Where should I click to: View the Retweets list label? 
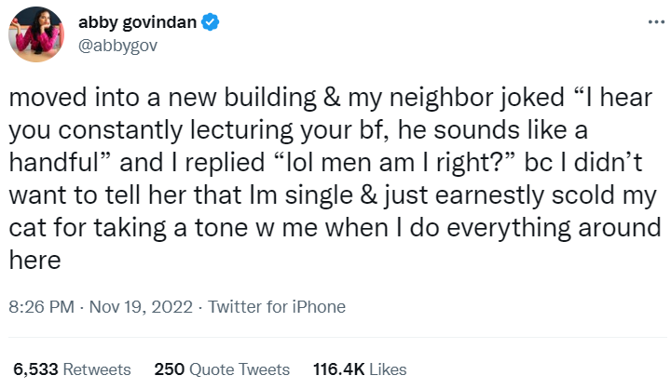[x=99, y=369]
